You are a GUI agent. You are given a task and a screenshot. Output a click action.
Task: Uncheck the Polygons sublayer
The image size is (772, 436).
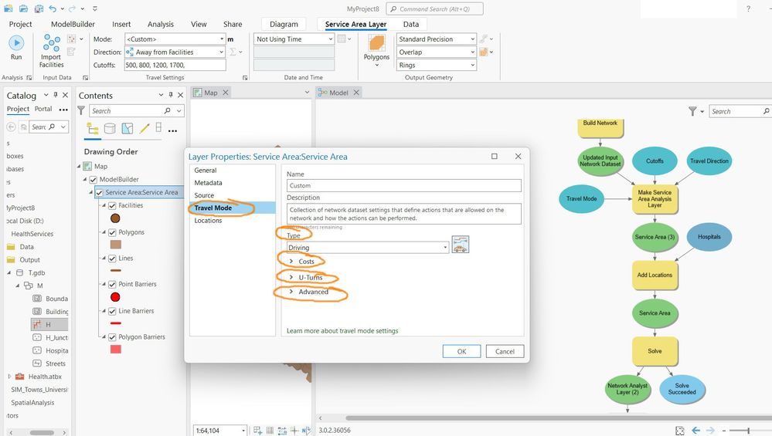pyautogui.click(x=112, y=232)
